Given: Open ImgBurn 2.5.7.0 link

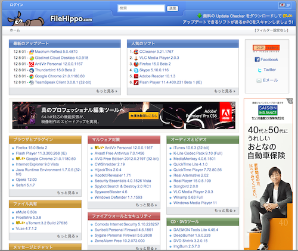Looking at the screenshot, I should click(x=187, y=246).
